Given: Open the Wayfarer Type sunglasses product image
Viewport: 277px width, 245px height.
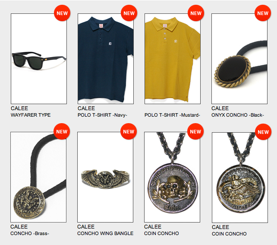Looking at the screenshot, I should pos(39,59).
